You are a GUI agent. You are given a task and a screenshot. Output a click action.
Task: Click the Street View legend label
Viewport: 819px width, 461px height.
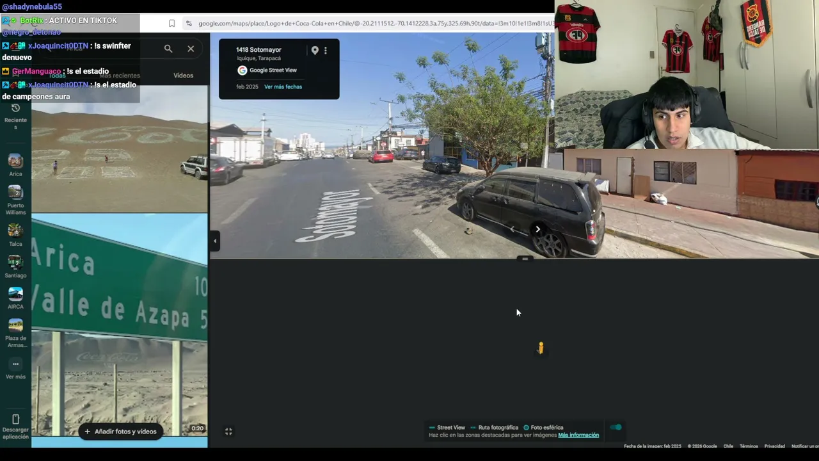451,428
